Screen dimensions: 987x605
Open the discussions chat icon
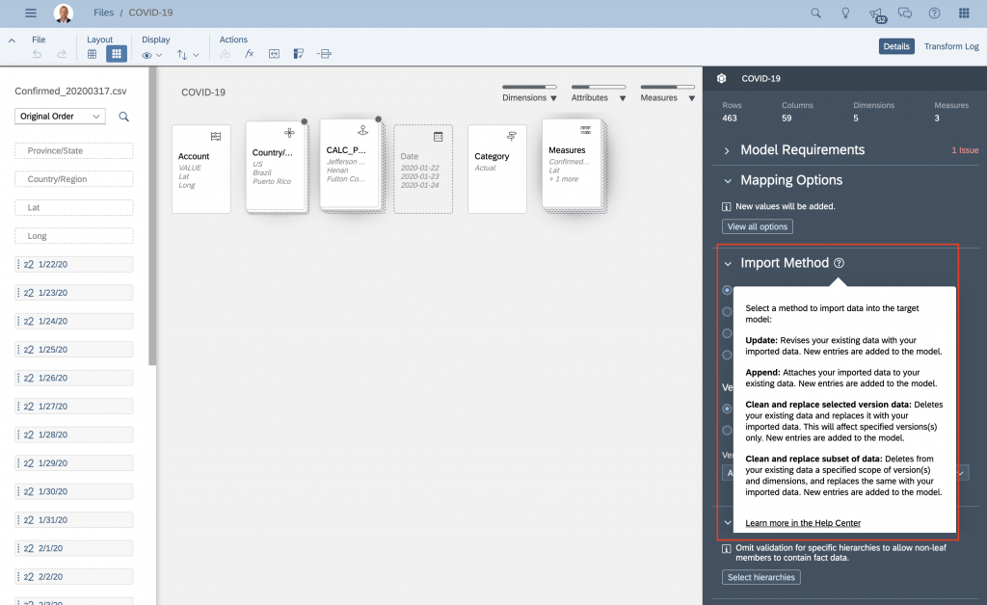pos(904,13)
